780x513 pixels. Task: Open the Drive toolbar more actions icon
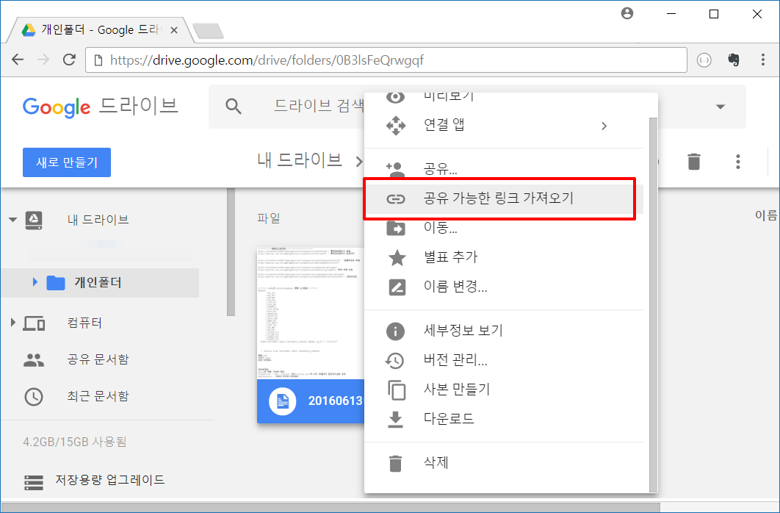tap(737, 162)
